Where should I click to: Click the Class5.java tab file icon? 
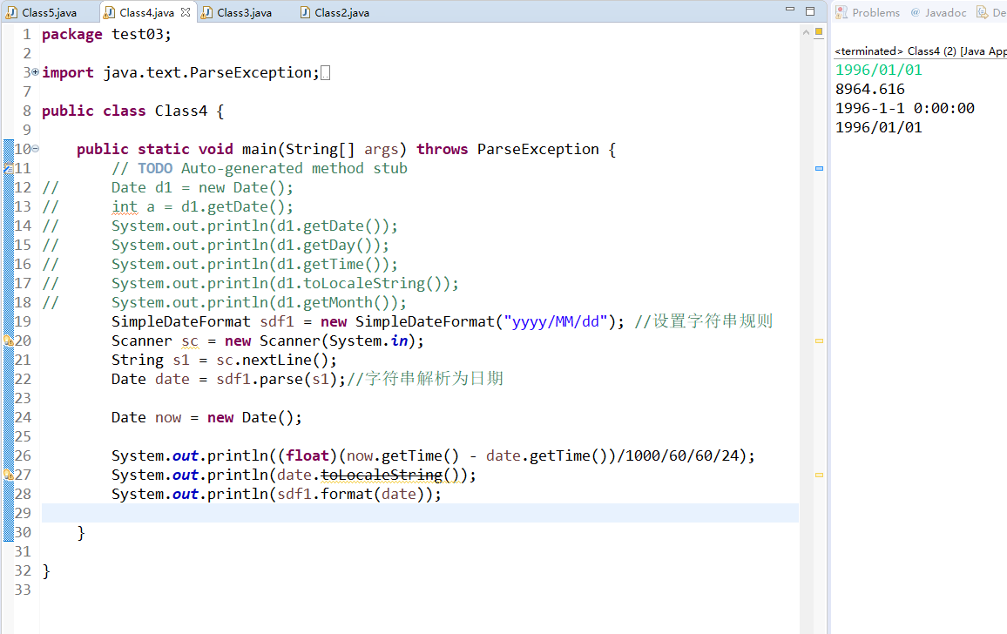(x=11, y=12)
